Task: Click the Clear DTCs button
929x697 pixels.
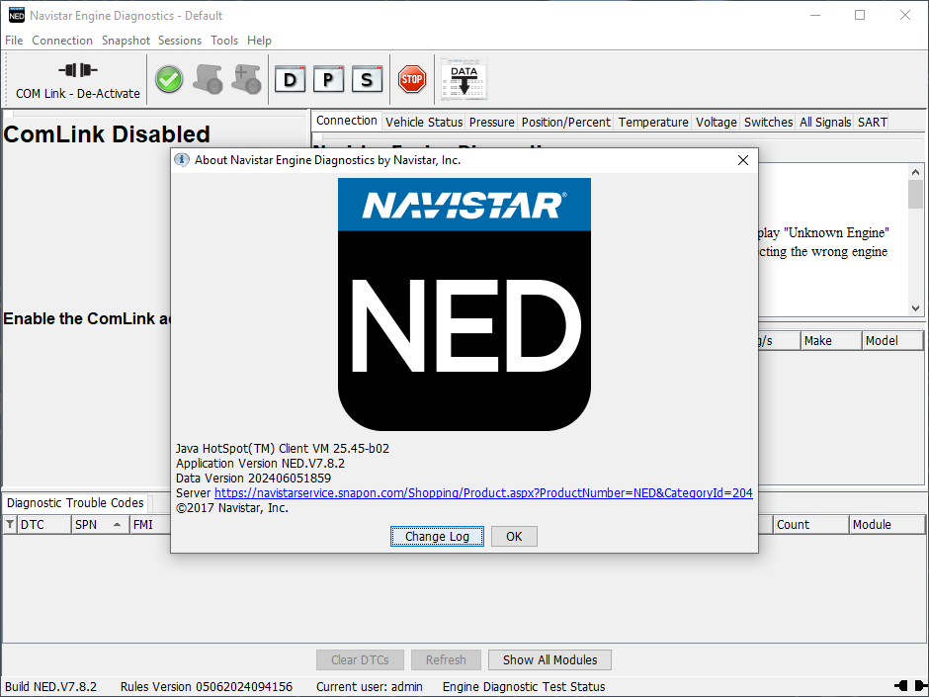Action: tap(360, 659)
